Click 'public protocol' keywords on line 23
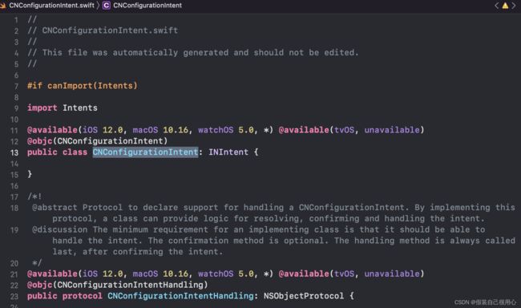Viewport: 521px width, 308px height. pos(65,296)
